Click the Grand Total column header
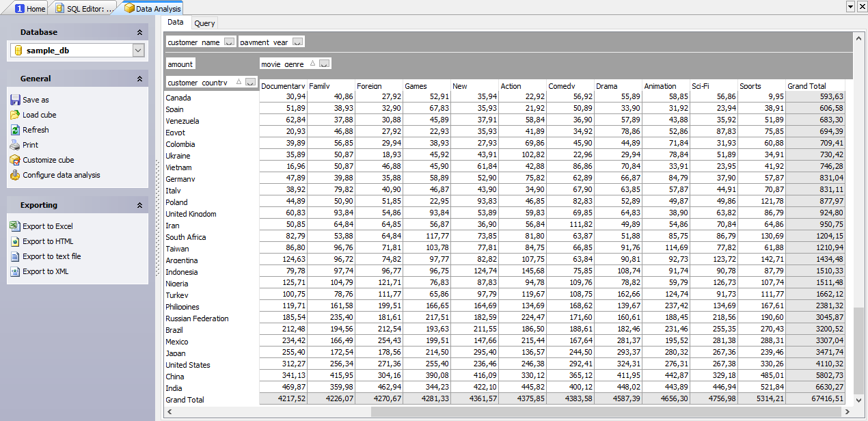The height and width of the screenshot is (421, 868). (806, 86)
